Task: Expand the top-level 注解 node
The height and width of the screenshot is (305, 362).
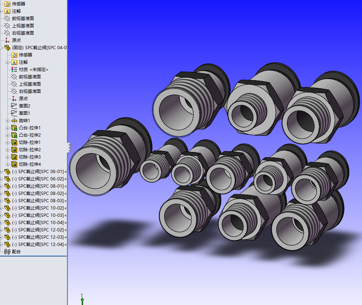Action: click(1, 11)
